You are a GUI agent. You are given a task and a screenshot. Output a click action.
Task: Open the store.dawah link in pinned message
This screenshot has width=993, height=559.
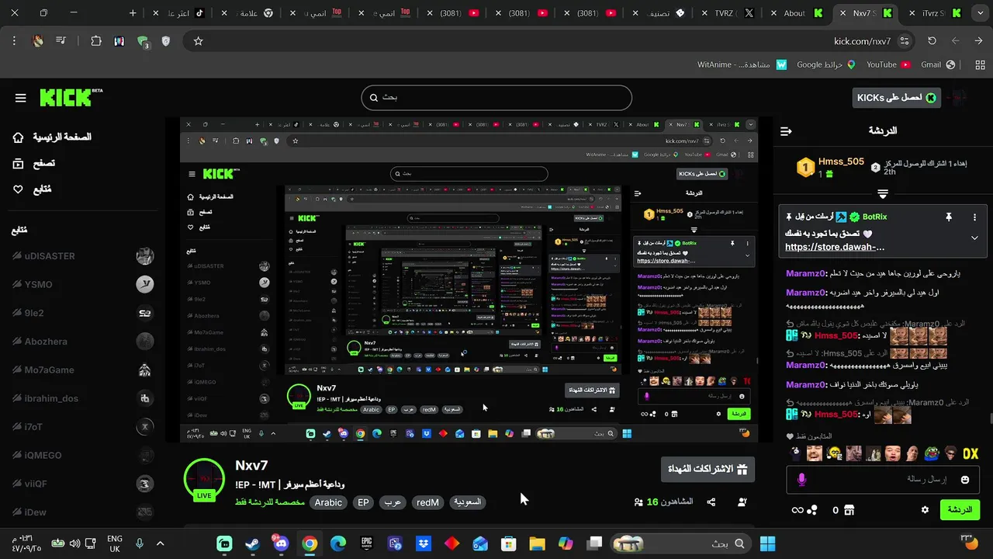click(x=835, y=247)
